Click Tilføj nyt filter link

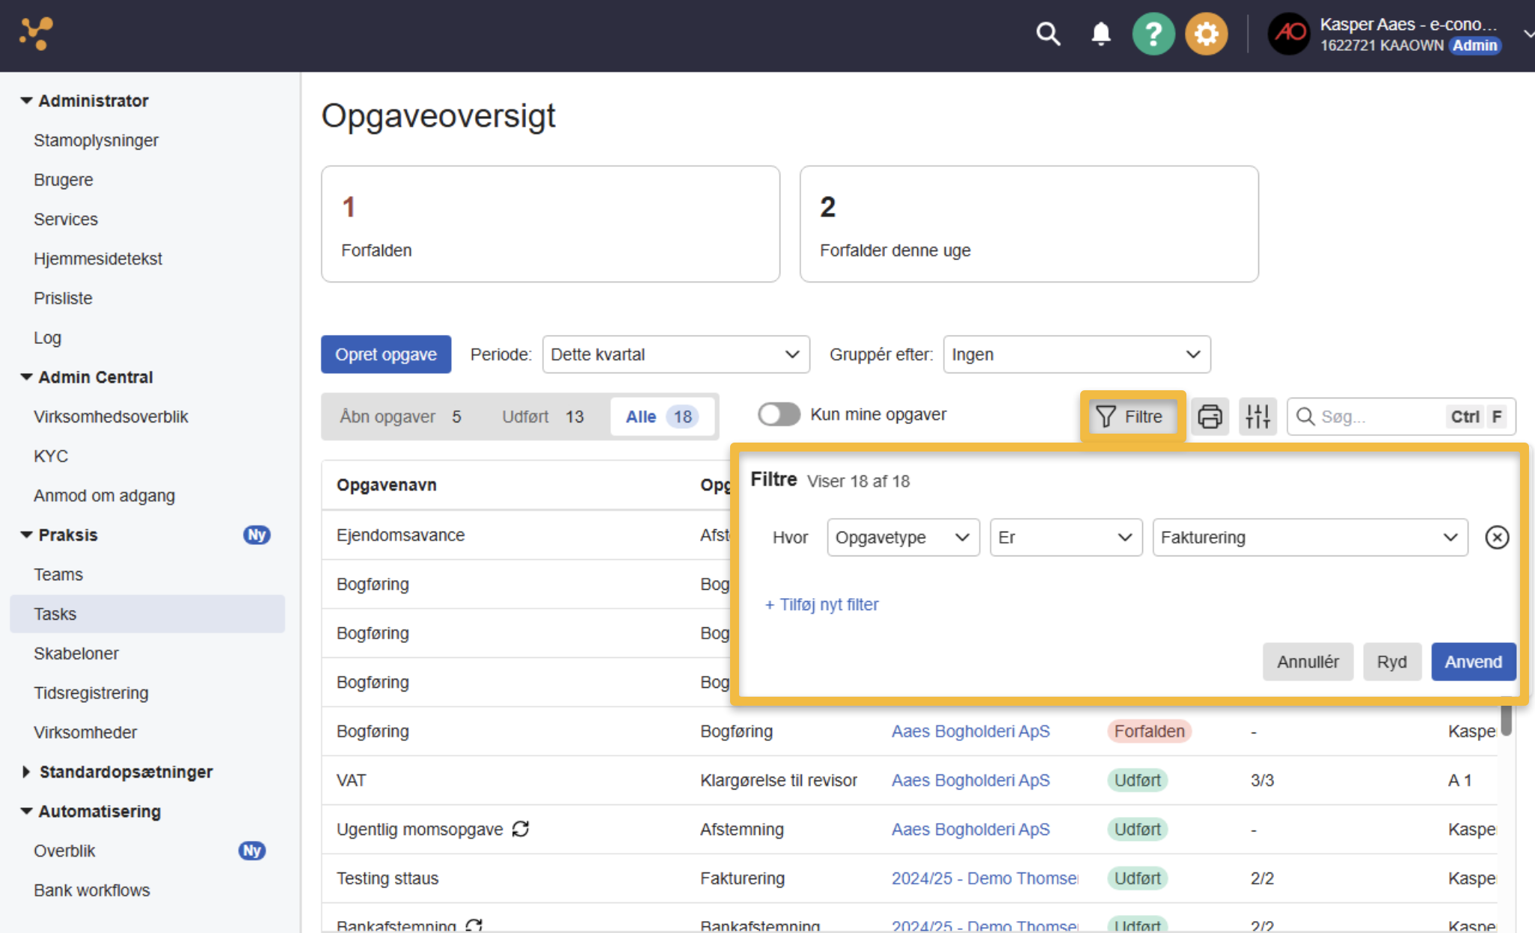point(821,604)
